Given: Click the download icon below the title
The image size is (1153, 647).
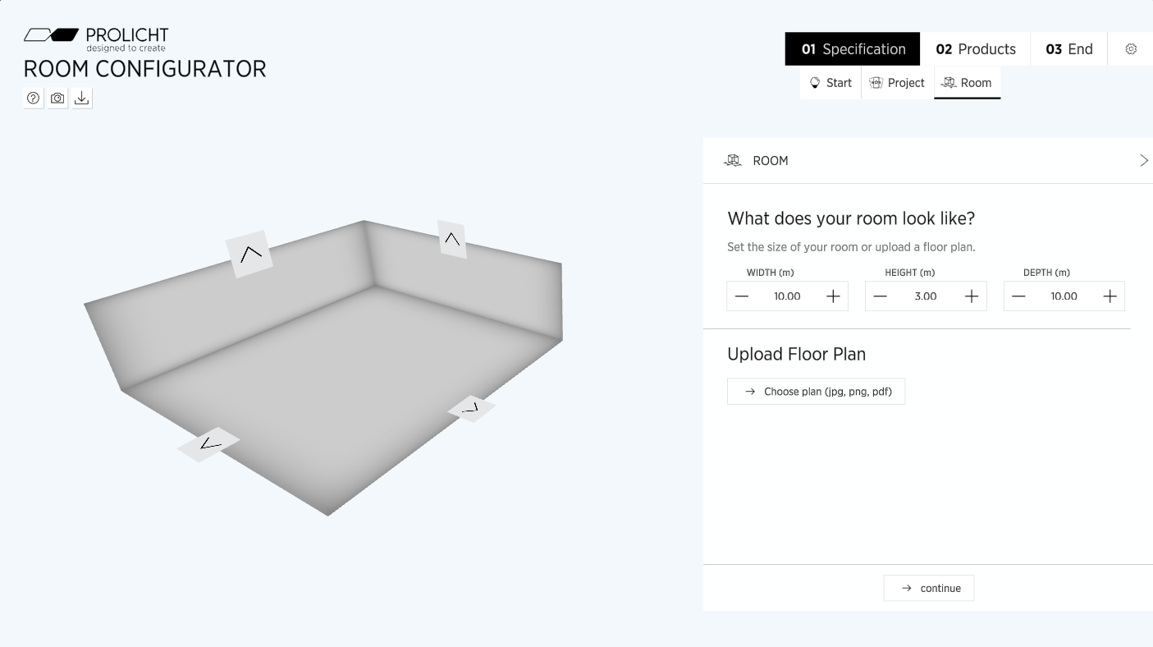Looking at the screenshot, I should (x=82, y=99).
